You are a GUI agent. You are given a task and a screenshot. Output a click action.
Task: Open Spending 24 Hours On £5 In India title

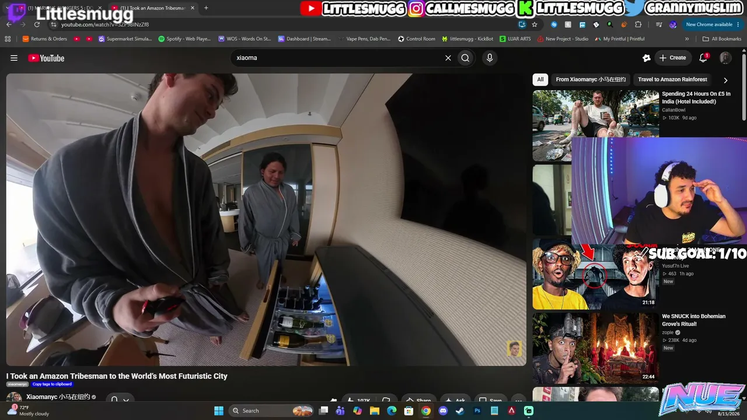pyautogui.click(x=696, y=97)
